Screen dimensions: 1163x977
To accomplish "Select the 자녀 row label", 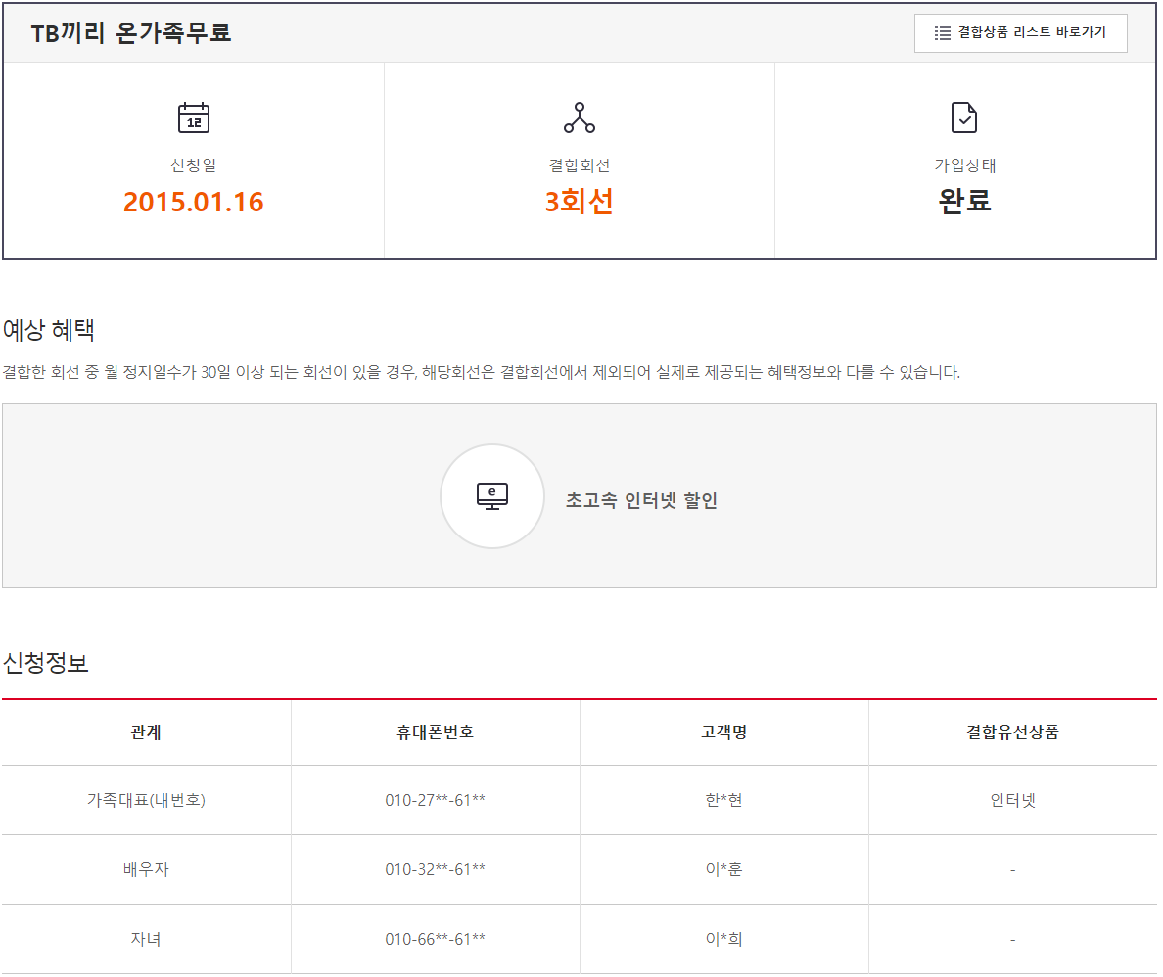I will [x=146, y=939].
